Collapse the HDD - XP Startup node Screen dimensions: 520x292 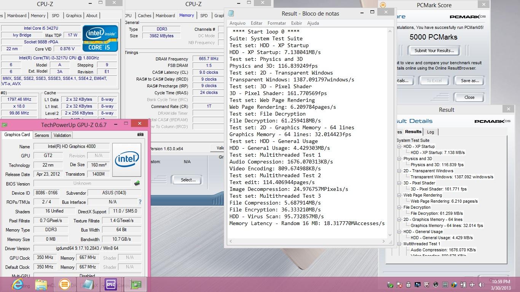point(399,146)
